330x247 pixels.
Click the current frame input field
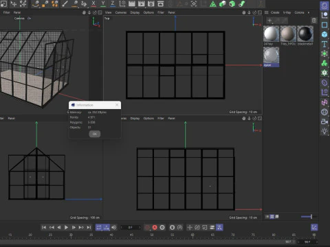[x=131, y=227]
